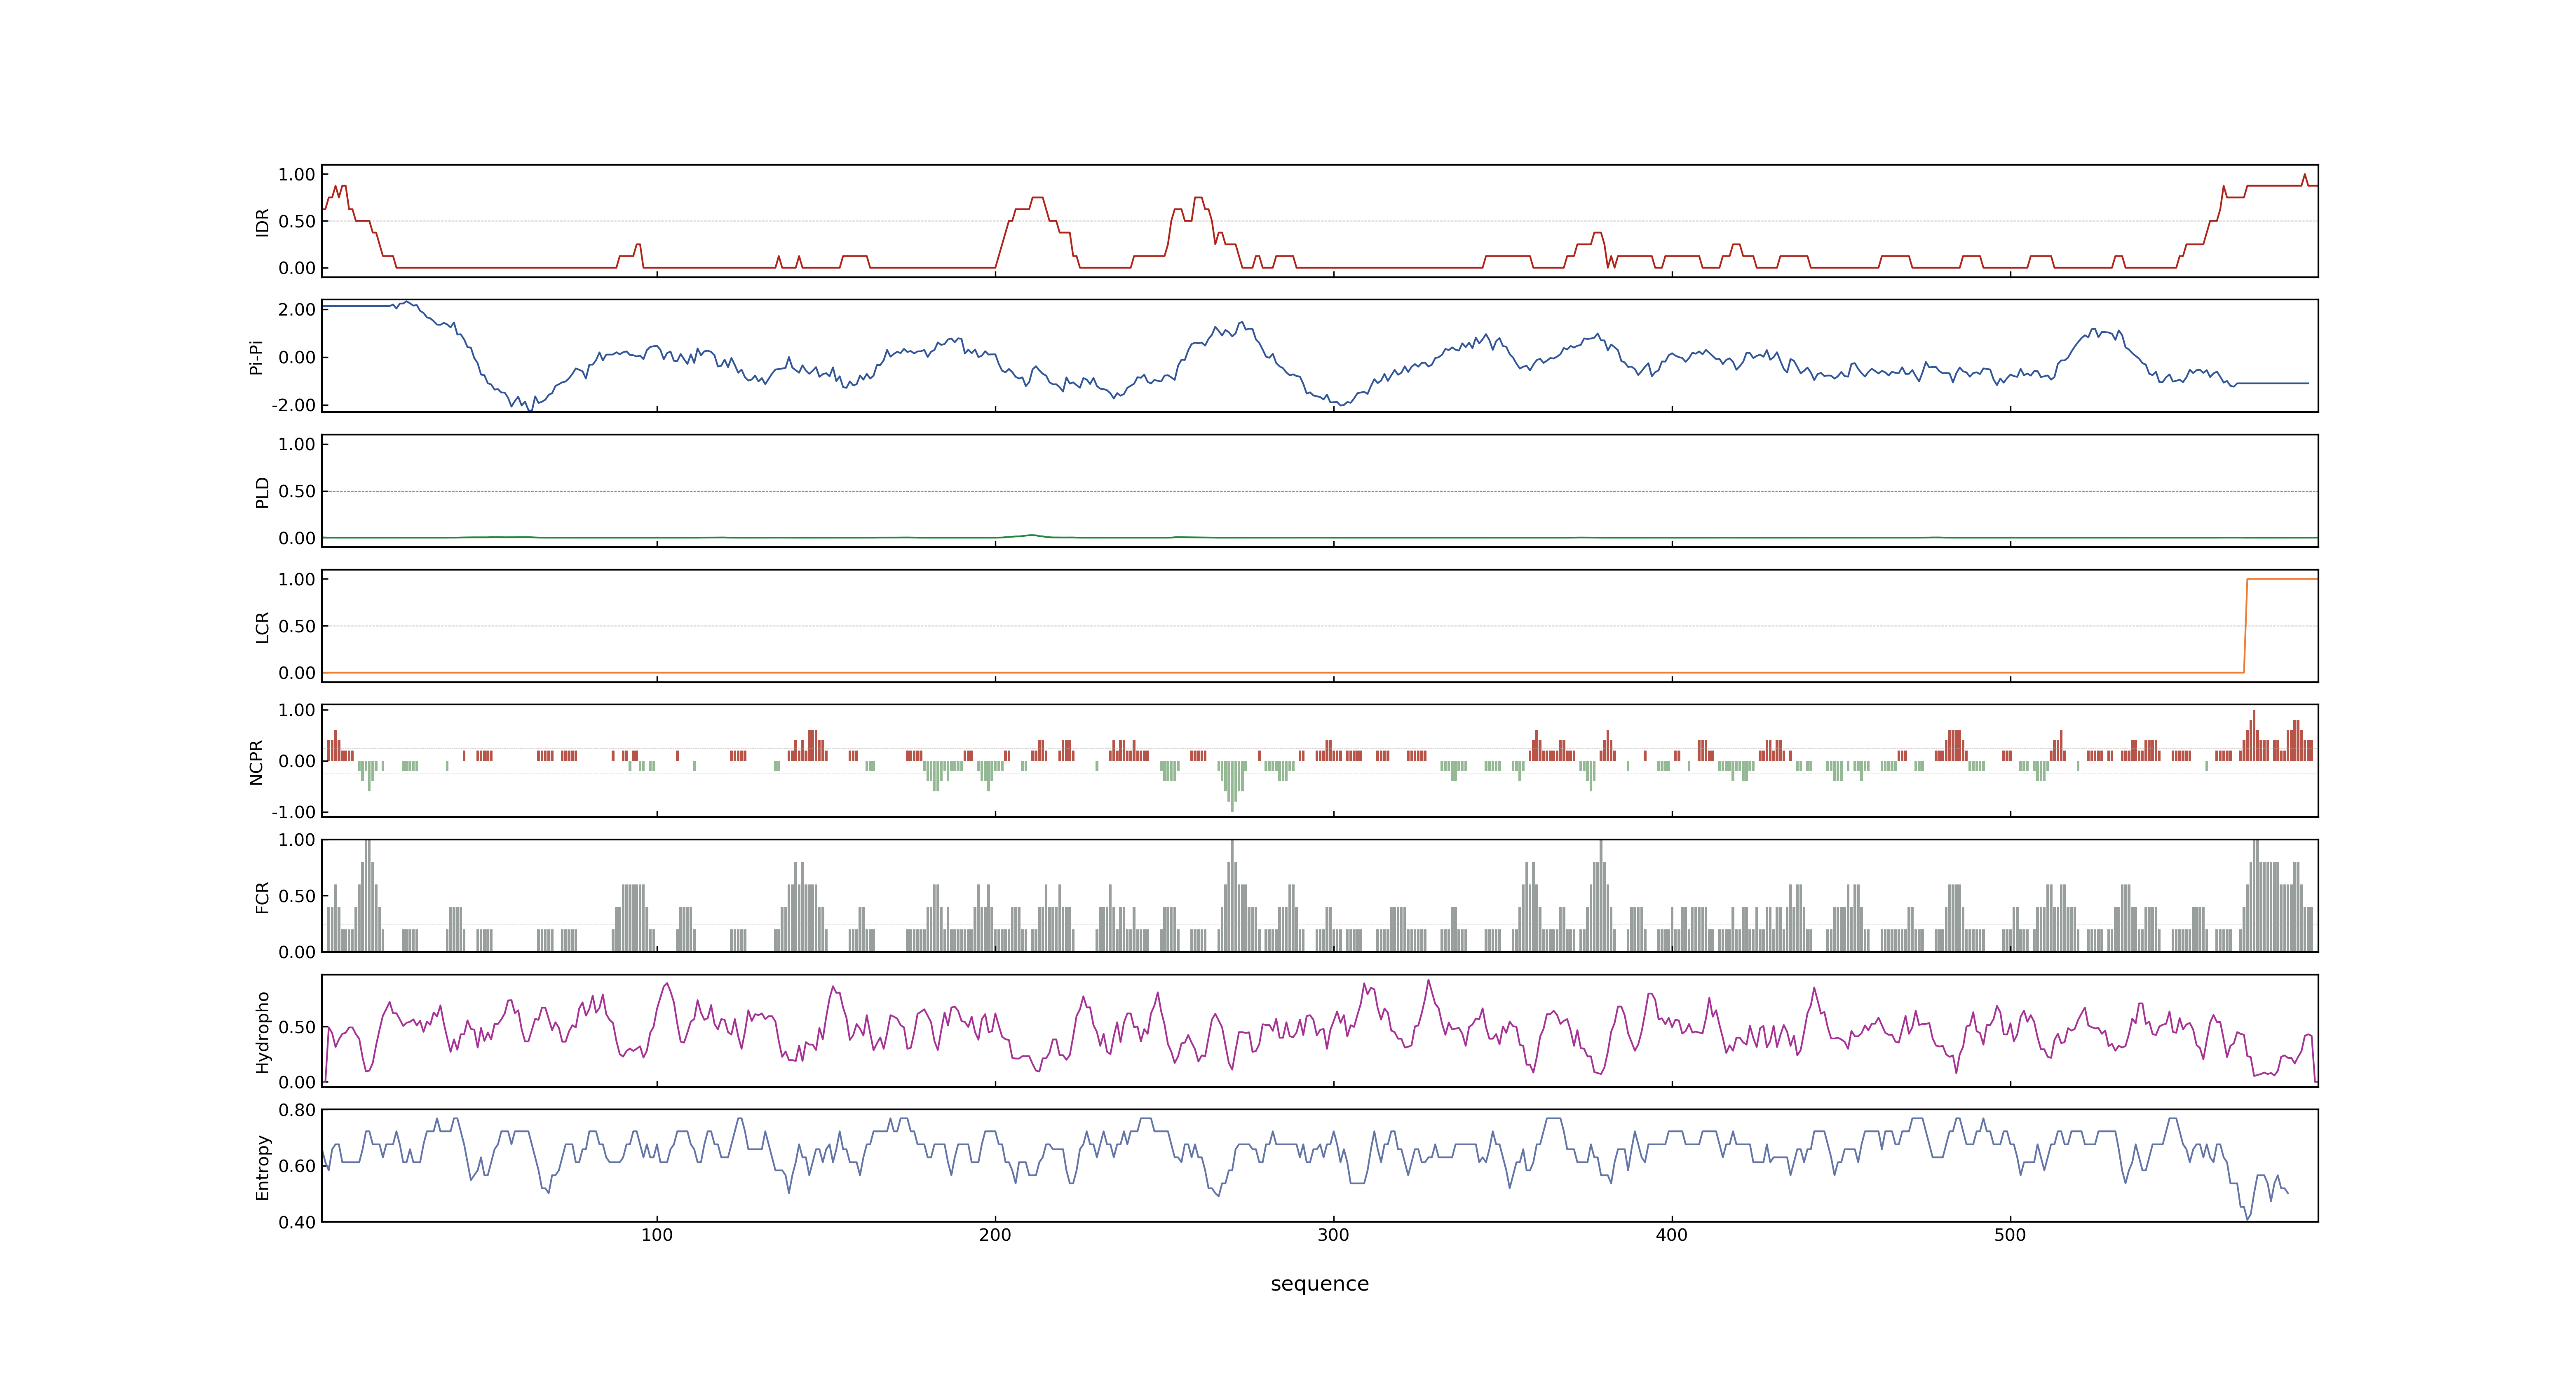2576x1373 pixels.
Task: Click the 1.00 tick on LCR axis
Action: (x=297, y=579)
